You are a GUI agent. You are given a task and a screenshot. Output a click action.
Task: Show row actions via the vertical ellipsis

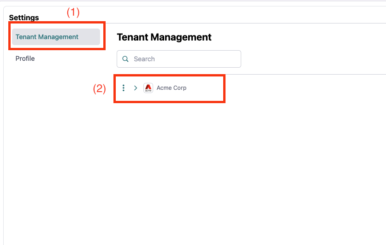123,88
